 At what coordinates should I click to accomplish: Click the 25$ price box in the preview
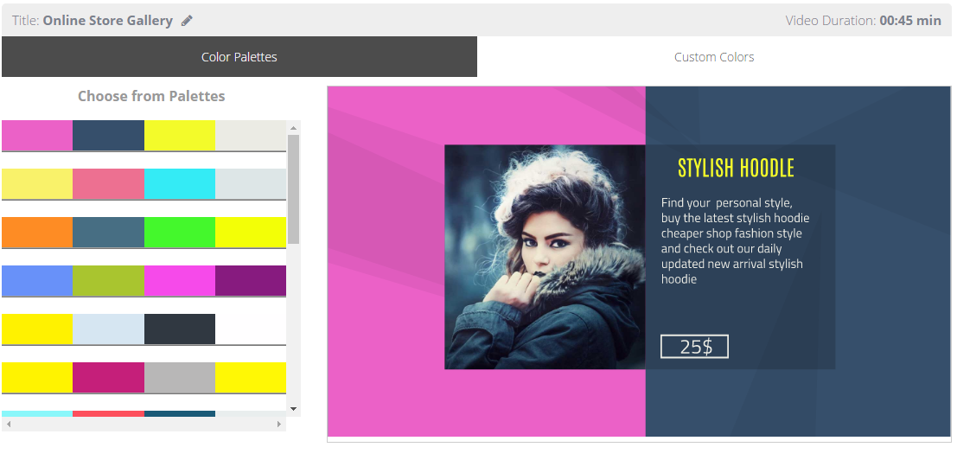tap(694, 347)
